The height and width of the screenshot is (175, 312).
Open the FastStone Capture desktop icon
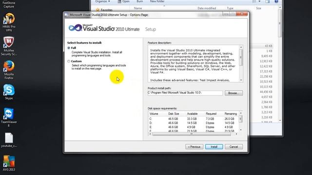[x=9, y=4]
